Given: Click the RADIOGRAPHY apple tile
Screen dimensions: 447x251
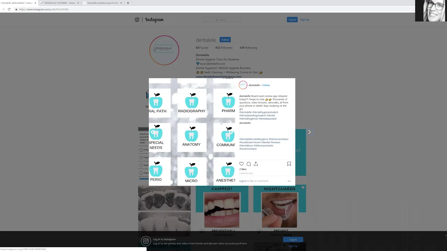Looking at the screenshot, I should tap(192, 103).
